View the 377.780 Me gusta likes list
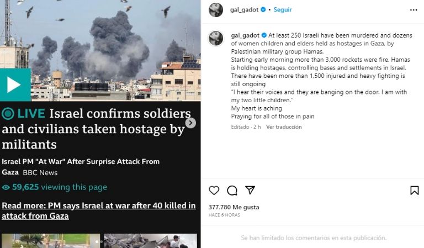 tap(234, 207)
